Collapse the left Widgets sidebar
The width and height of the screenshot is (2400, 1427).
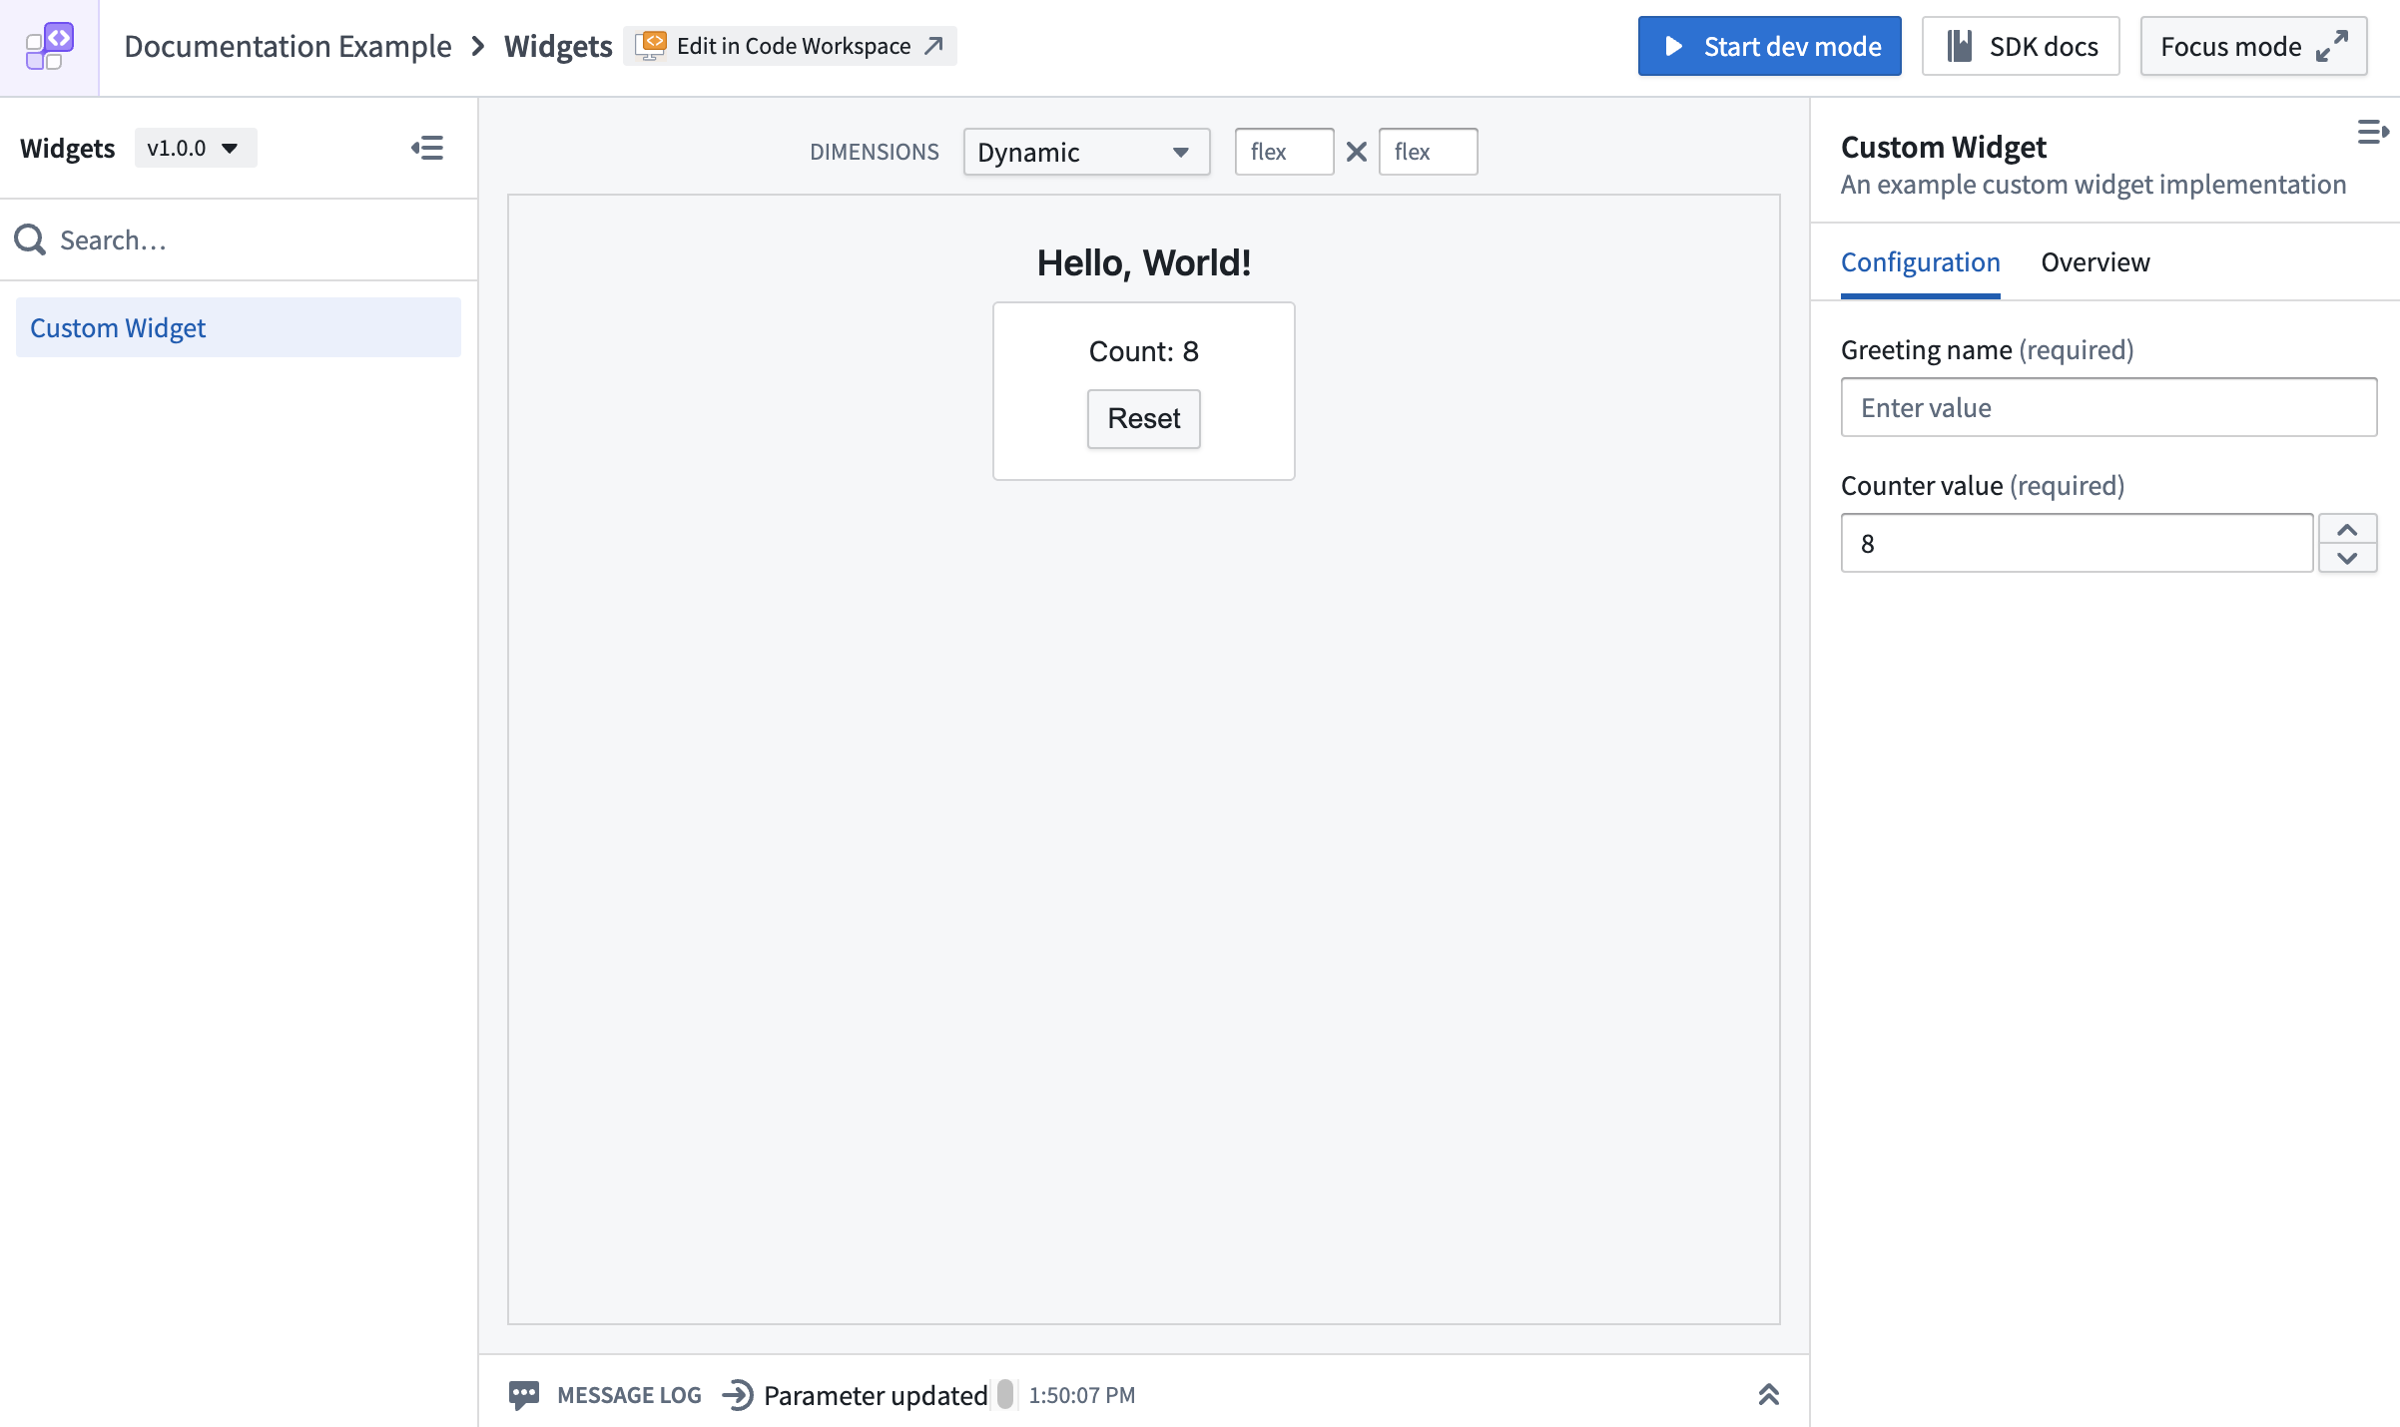coord(427,149)
